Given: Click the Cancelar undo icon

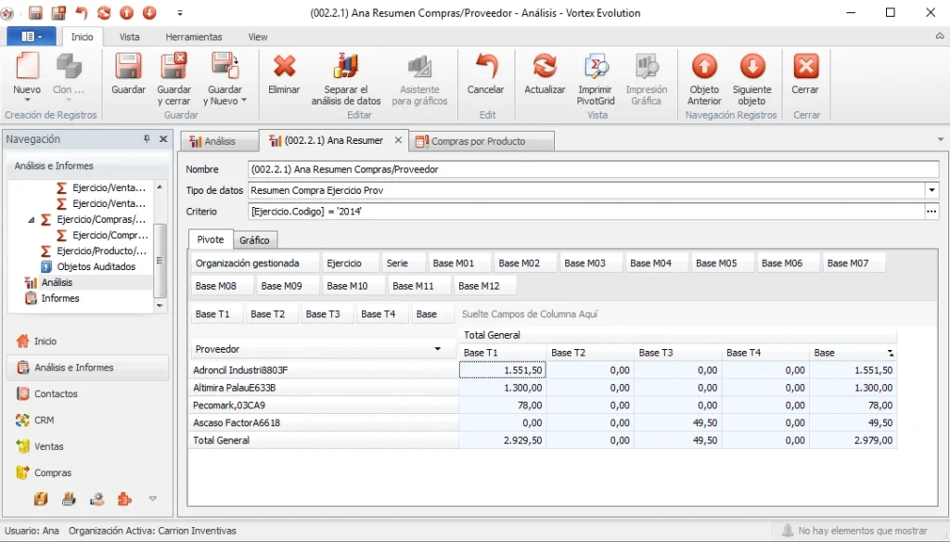Looking at the screenshot, I should [x=486, y=67].
